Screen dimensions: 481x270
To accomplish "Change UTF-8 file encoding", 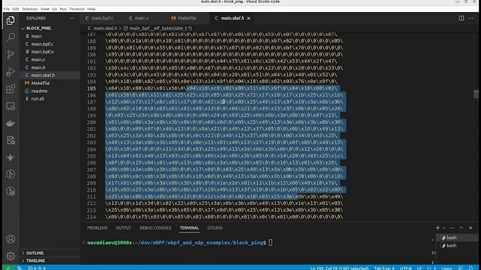I will 406,268.
